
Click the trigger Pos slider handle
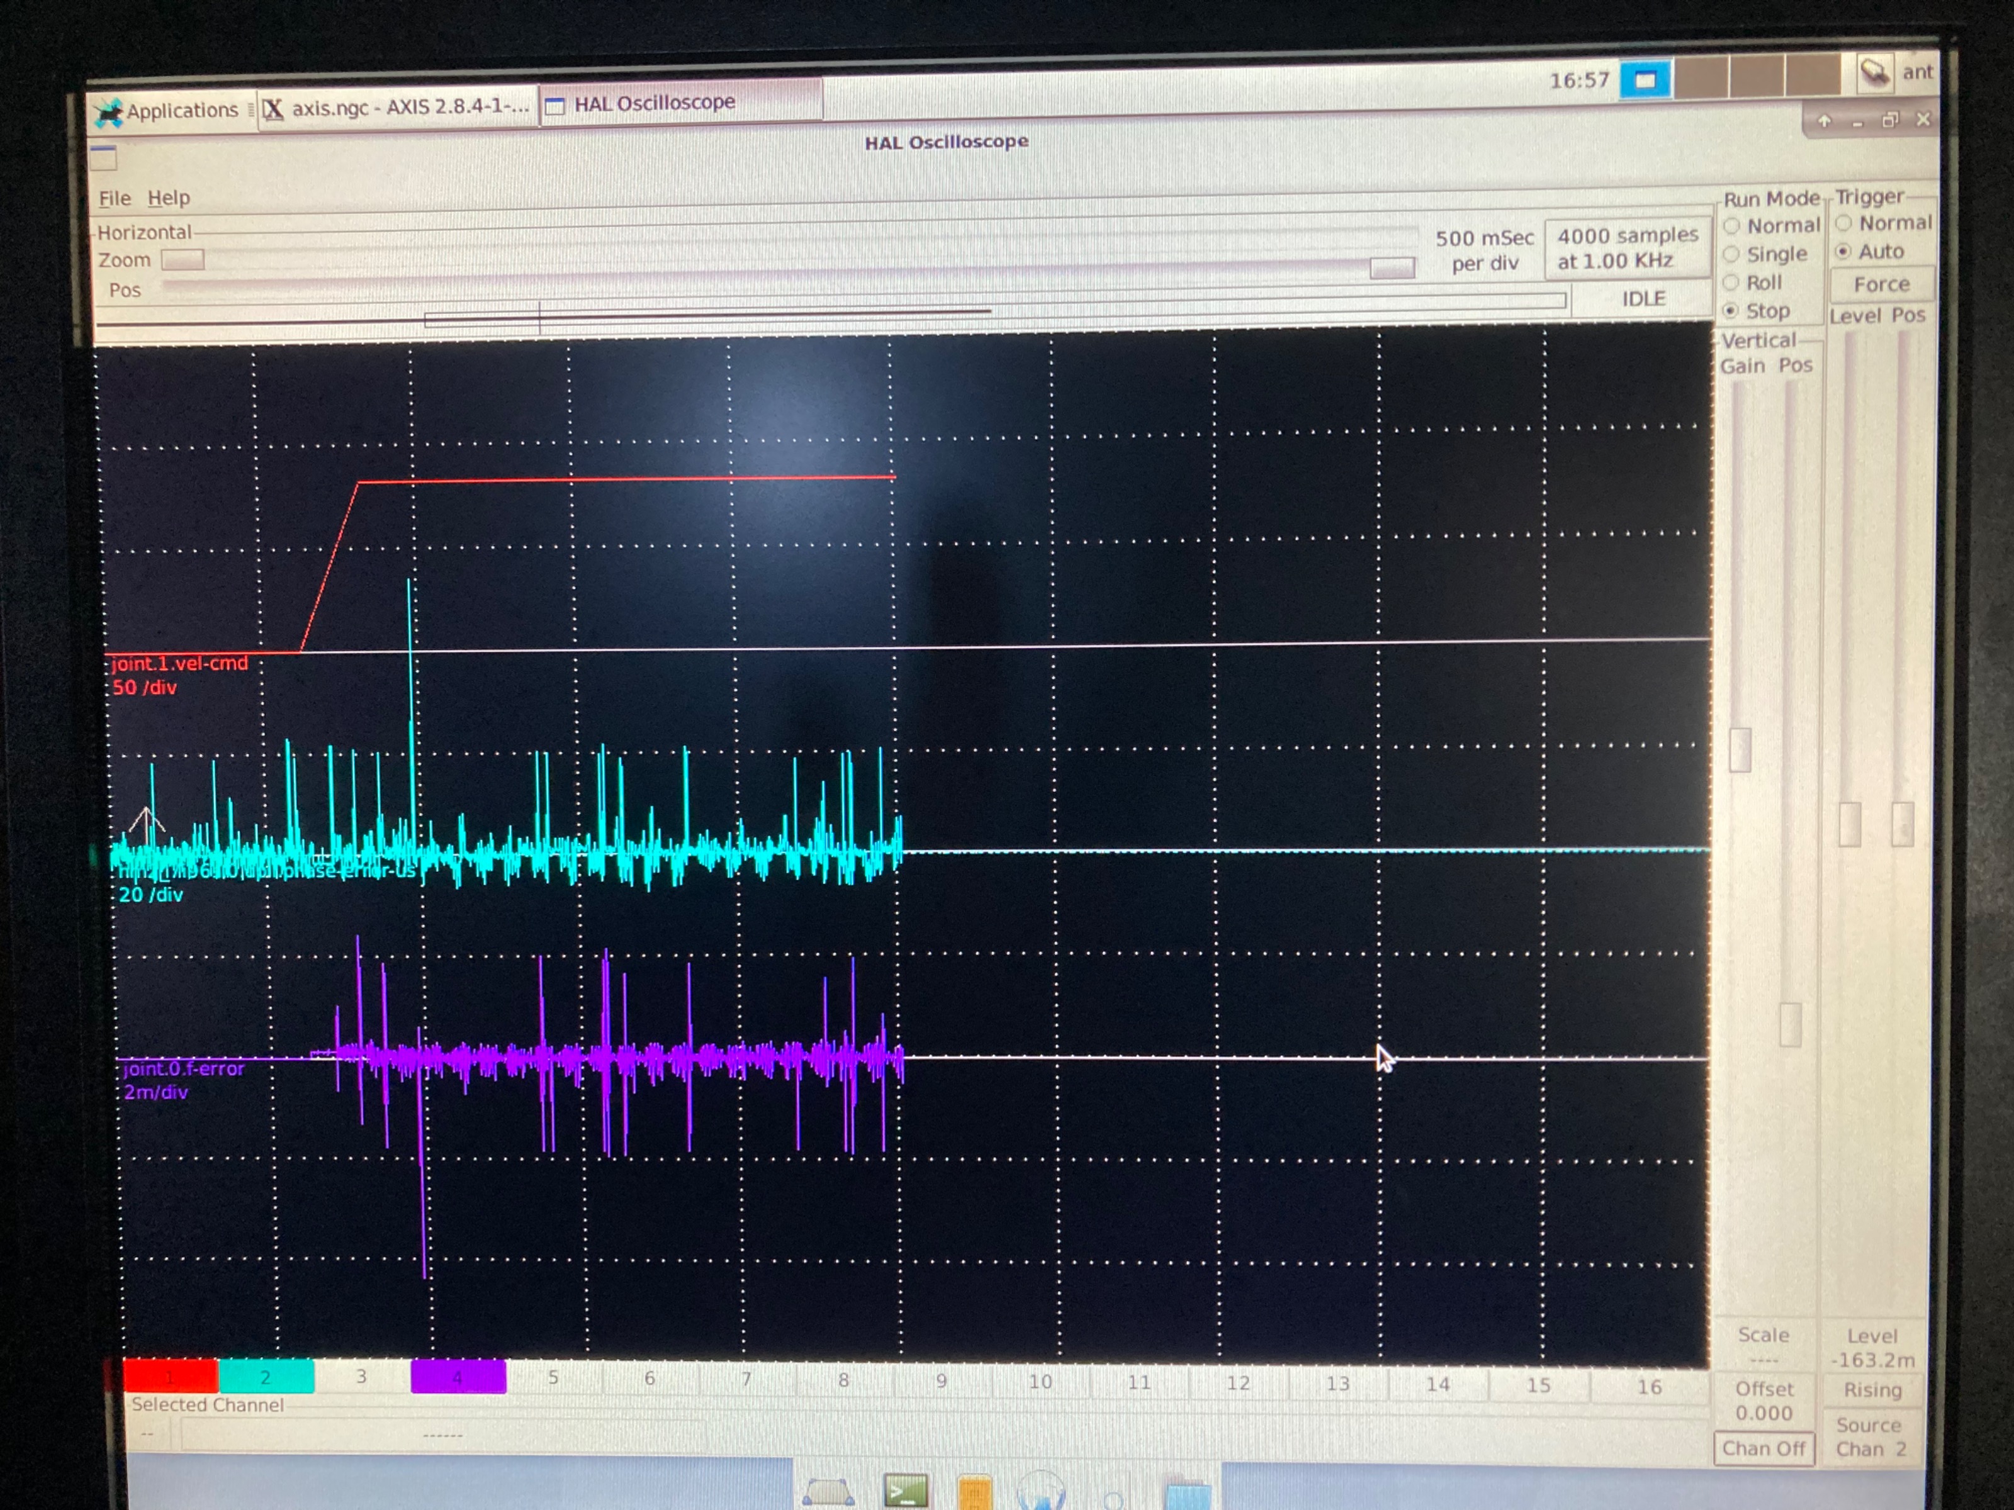click(x=1903, y=825)
